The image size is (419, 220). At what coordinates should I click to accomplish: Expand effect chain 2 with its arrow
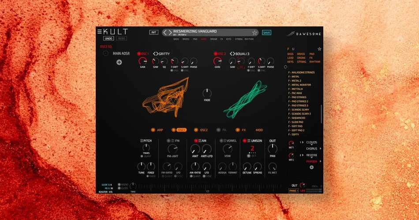pos(303,155)
